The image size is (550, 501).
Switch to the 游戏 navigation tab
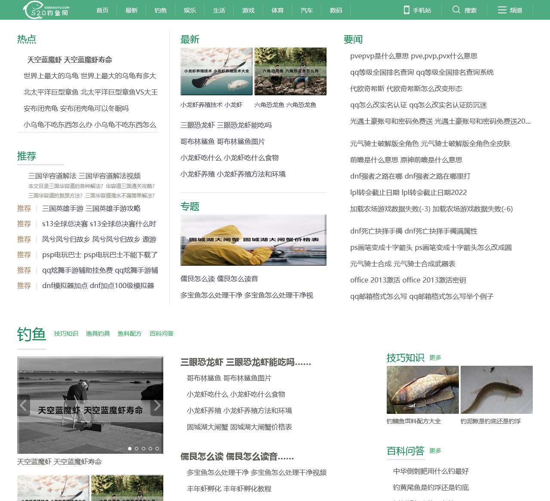[248, 10]
